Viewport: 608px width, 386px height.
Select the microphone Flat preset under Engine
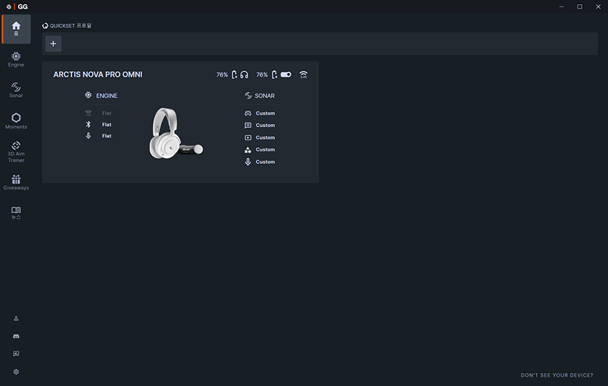pos(106,136)
